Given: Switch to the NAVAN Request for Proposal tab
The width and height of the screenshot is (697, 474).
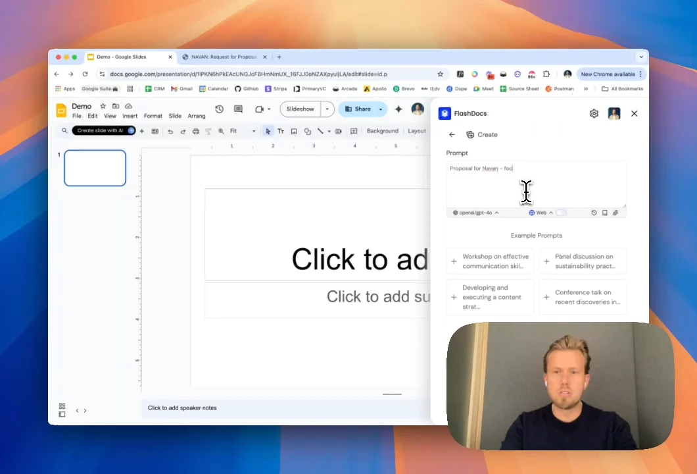Looking at the screenshot, I should click(224, 57).
